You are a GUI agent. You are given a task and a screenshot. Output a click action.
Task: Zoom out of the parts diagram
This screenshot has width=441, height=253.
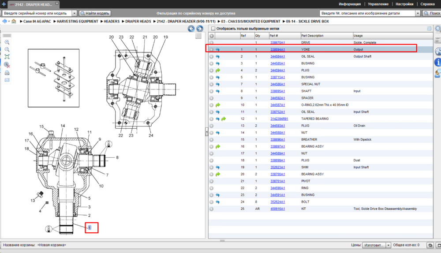tap(7, 49)
